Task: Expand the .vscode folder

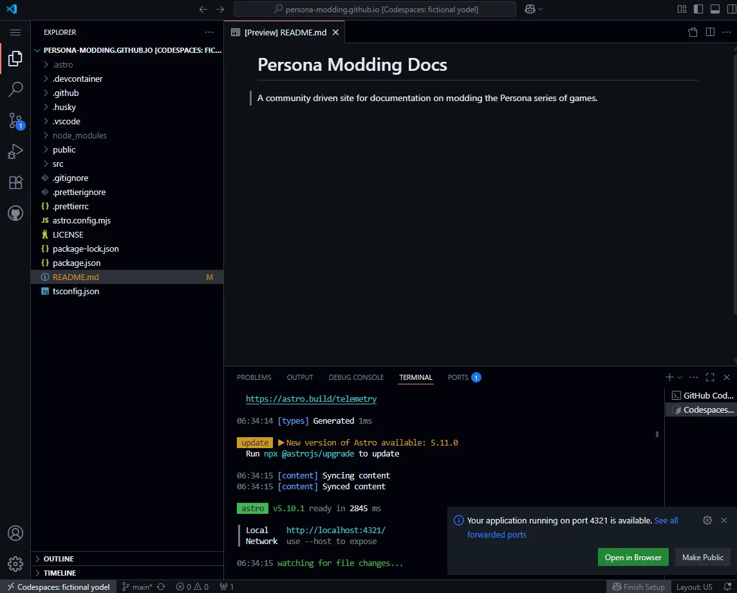Action: [127, 121]
